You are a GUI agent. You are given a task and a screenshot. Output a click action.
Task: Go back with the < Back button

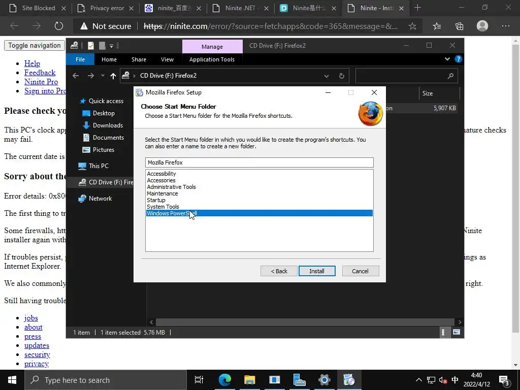tap(279, 271)
